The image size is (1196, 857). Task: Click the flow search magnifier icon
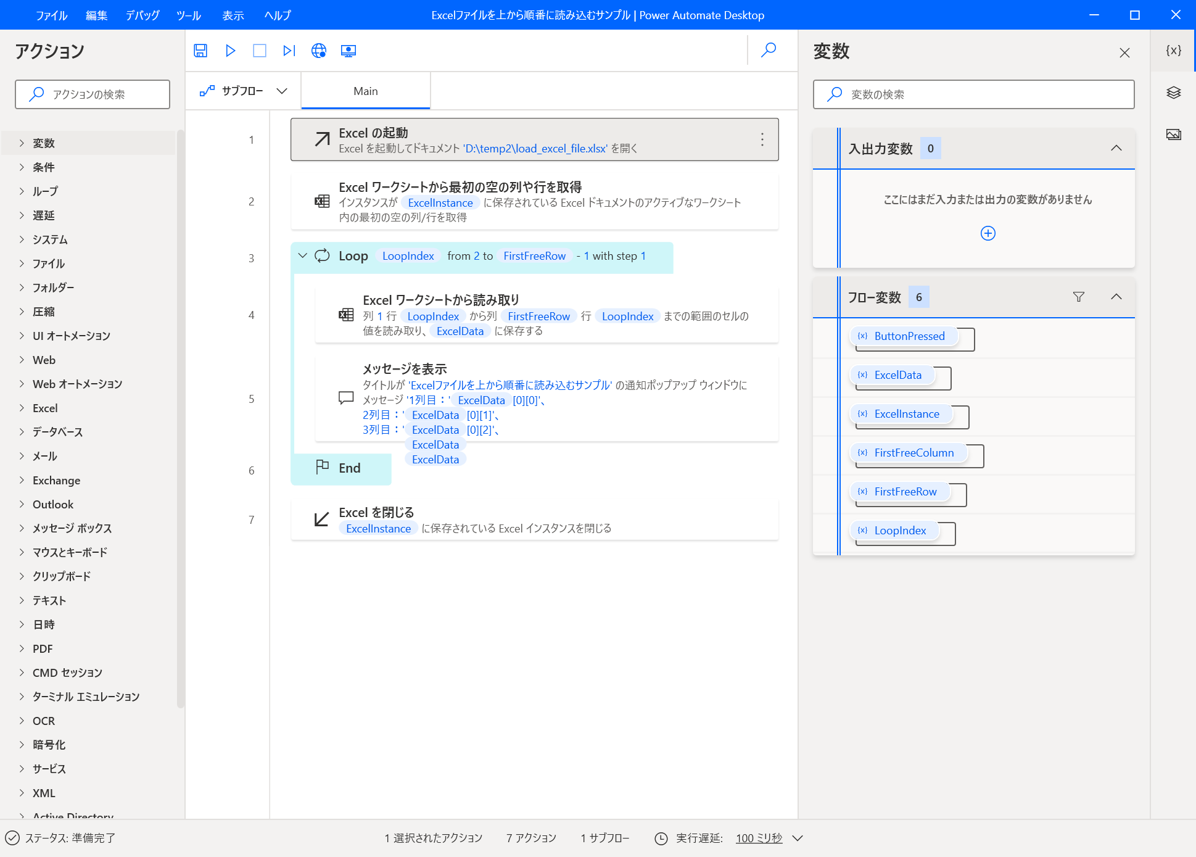(x=769, y=50)
